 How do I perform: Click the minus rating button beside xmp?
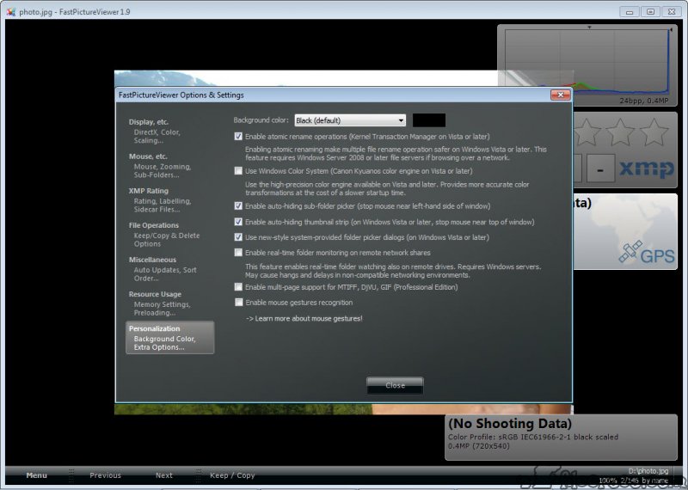point(600,168)
